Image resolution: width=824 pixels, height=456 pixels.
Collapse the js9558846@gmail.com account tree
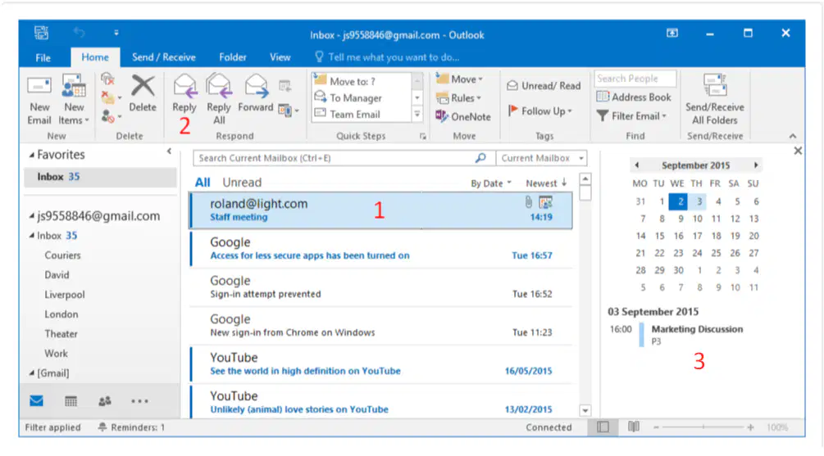31,215
